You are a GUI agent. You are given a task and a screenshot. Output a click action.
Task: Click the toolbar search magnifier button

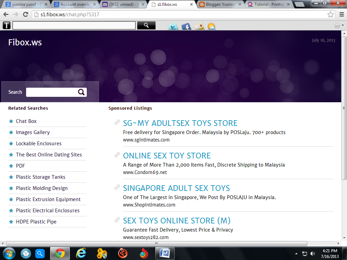point(146,25)
